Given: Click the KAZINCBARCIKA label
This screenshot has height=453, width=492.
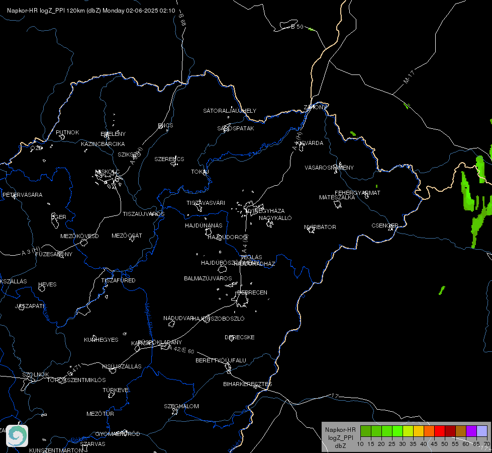Looking at the screenshot, I should (103, 144).
